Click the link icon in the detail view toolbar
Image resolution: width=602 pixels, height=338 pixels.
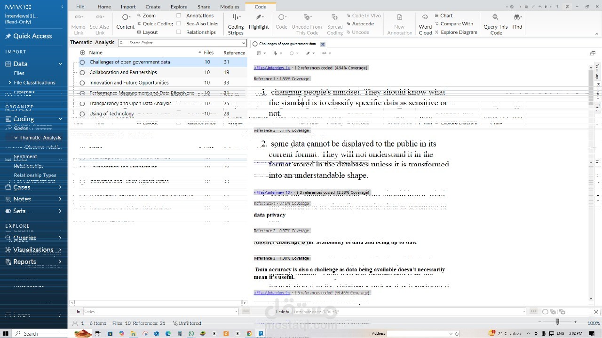click(325, 53)
